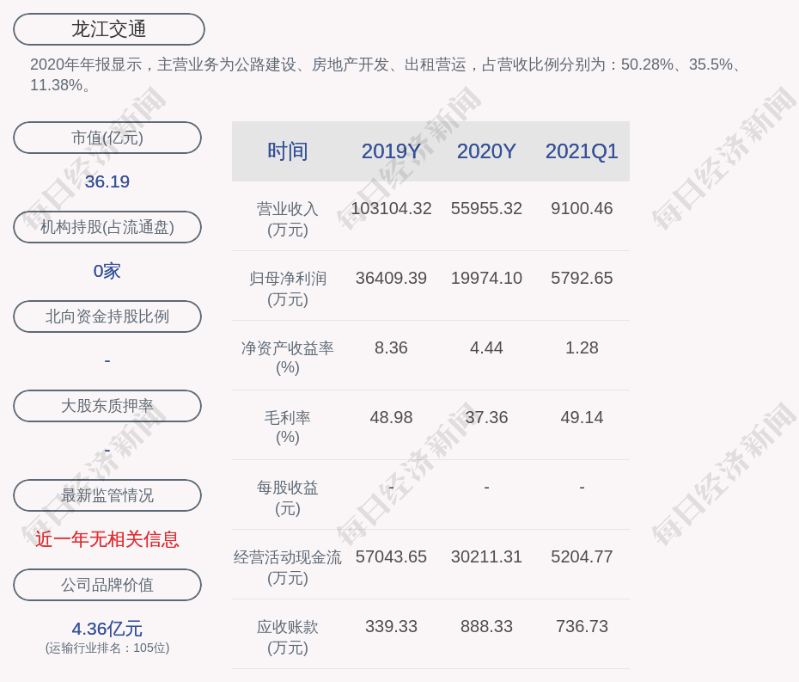This screenshot has width=799, height=682.
Task: Click net profit value 19974.10
Action: (x=486, y=278)
